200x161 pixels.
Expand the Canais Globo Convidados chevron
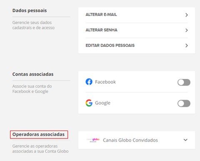(x=185, y=140)
